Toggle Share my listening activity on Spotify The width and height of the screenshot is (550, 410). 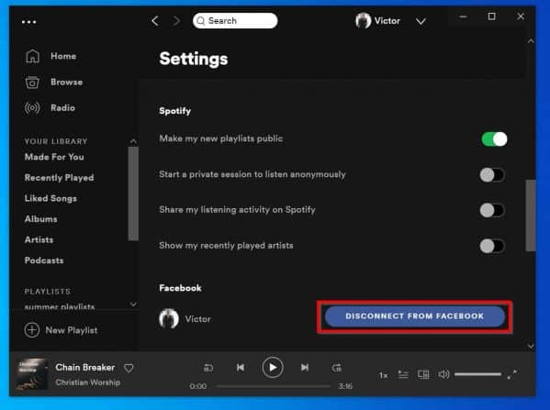point(492,211)
